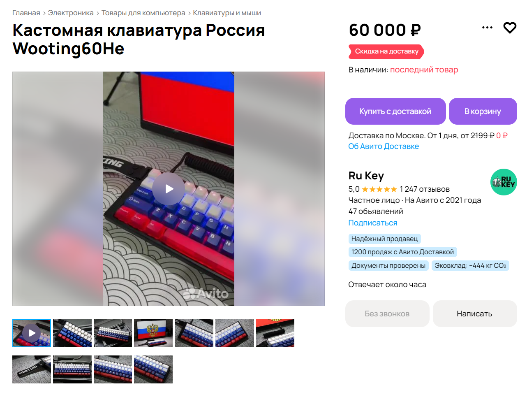The width and height of the screenshot is (527, 397).
Task: Click the 'Купить с доставкой' button
Action: point(395,111)
